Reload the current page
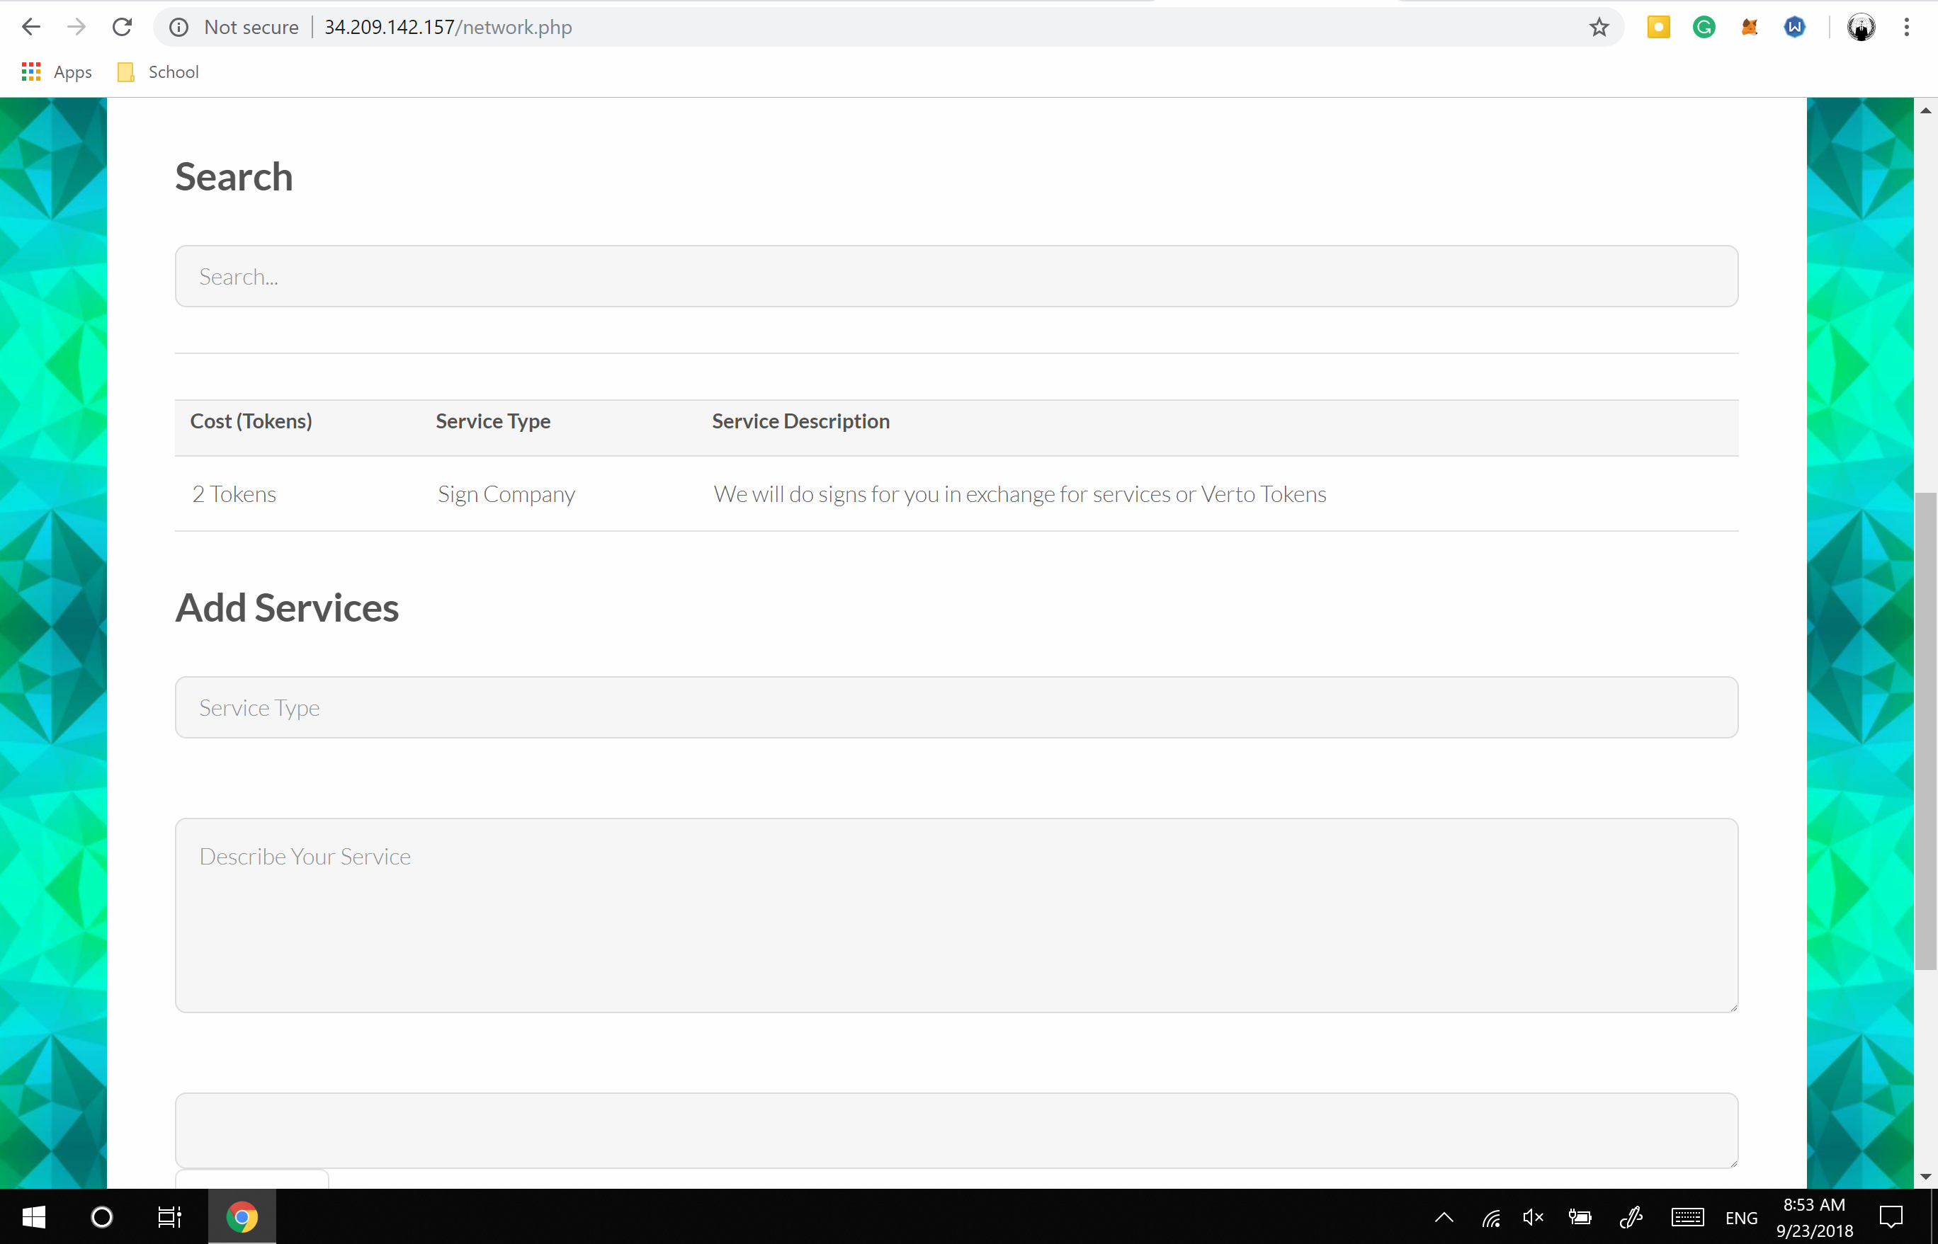Image resolution: width=1938 pixels, height=1244 pixels. point(122,27)
